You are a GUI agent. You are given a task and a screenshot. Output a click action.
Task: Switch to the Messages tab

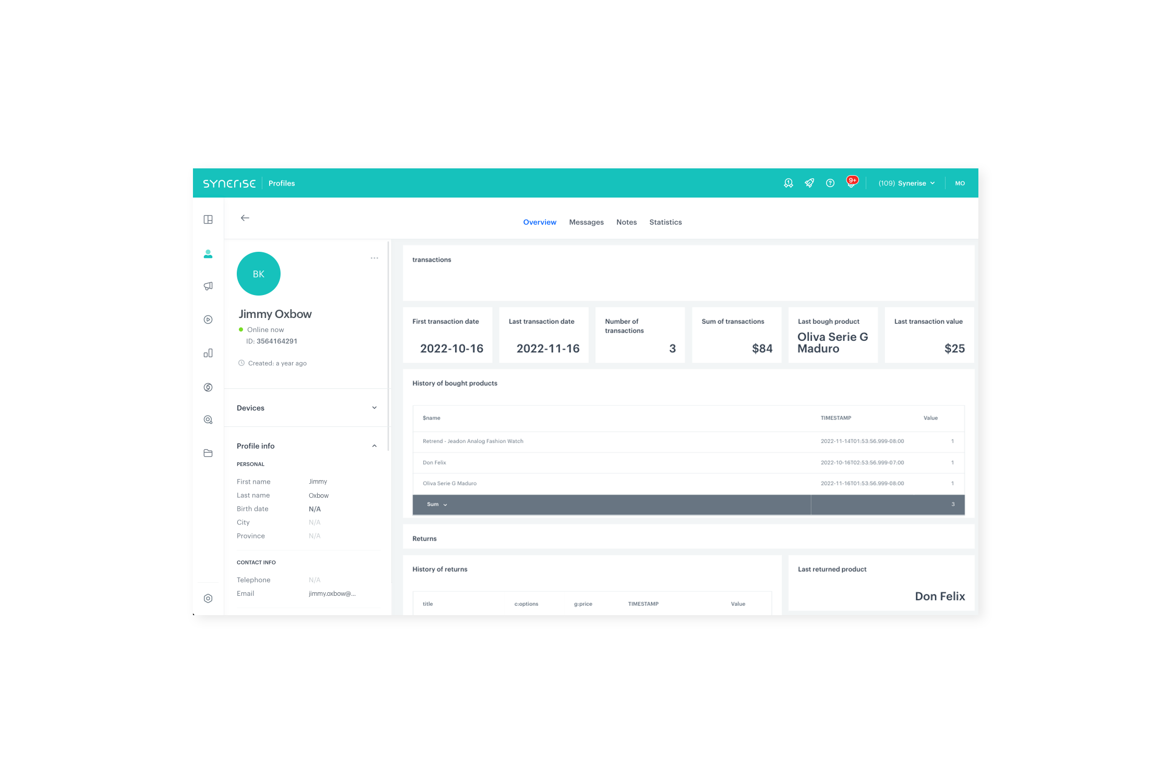click(x=585, y=222)
